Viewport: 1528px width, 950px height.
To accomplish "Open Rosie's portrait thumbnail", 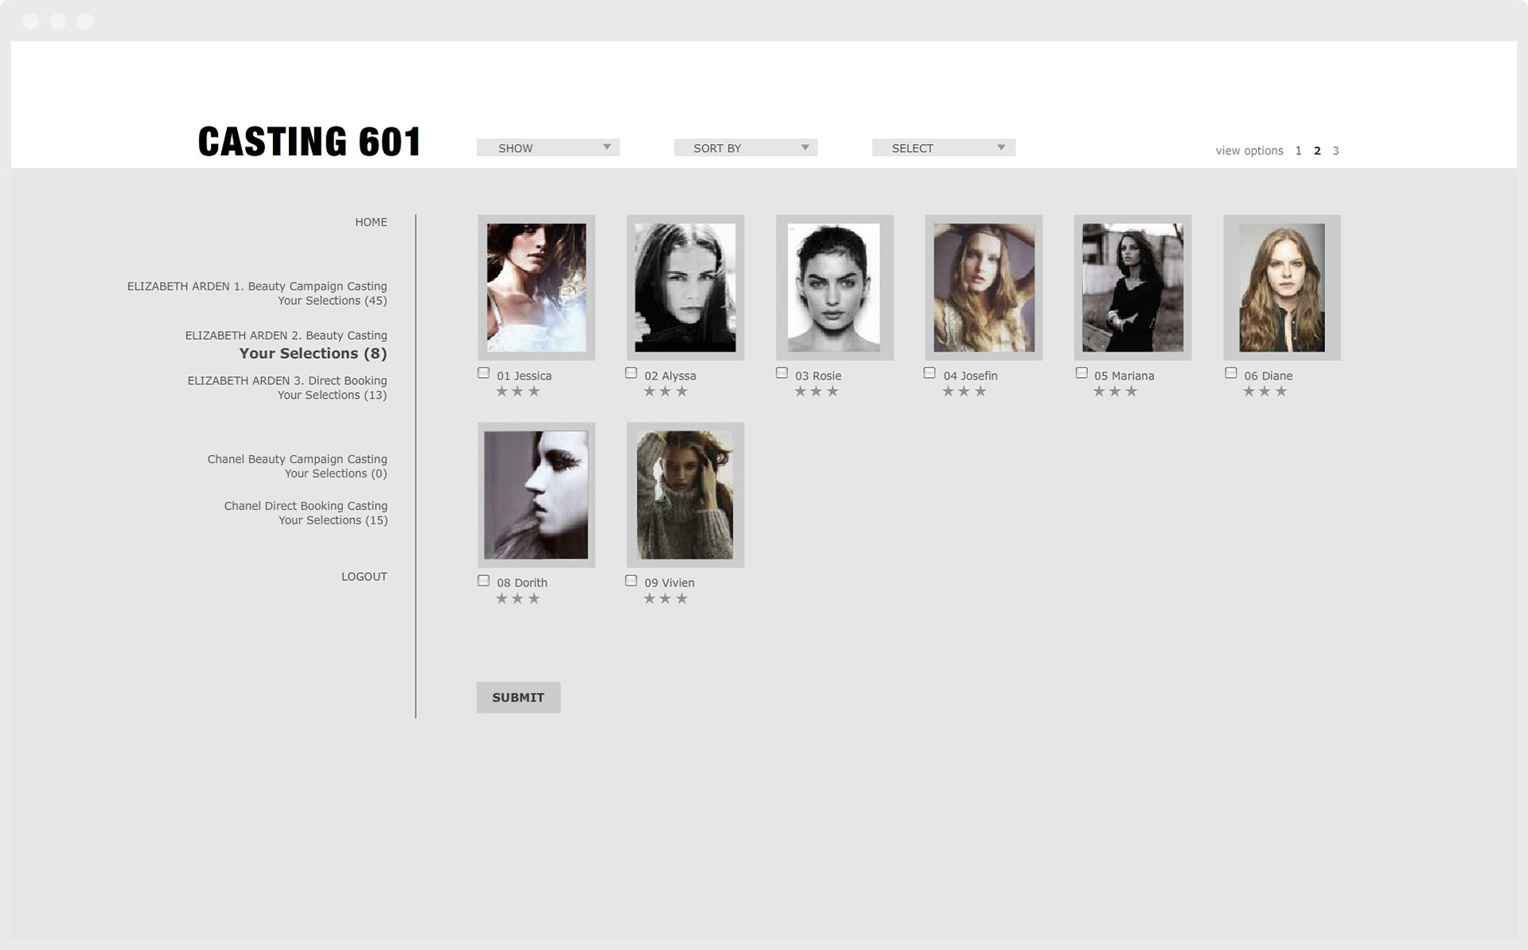I will coord(834,287).
